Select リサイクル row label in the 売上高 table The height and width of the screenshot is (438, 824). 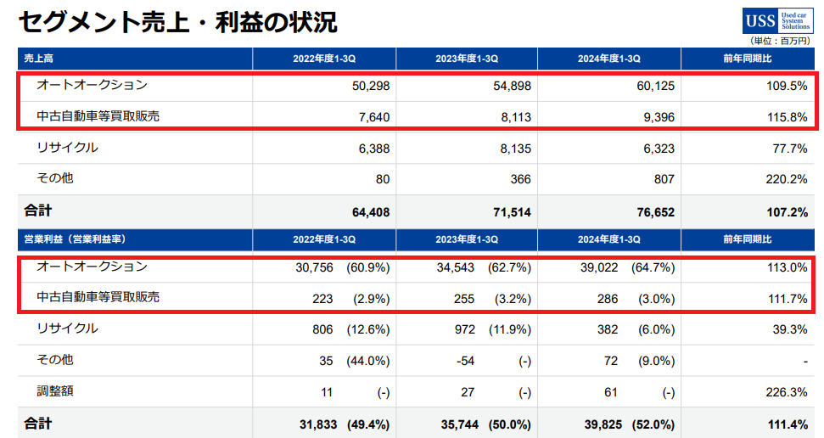(67, 148)
